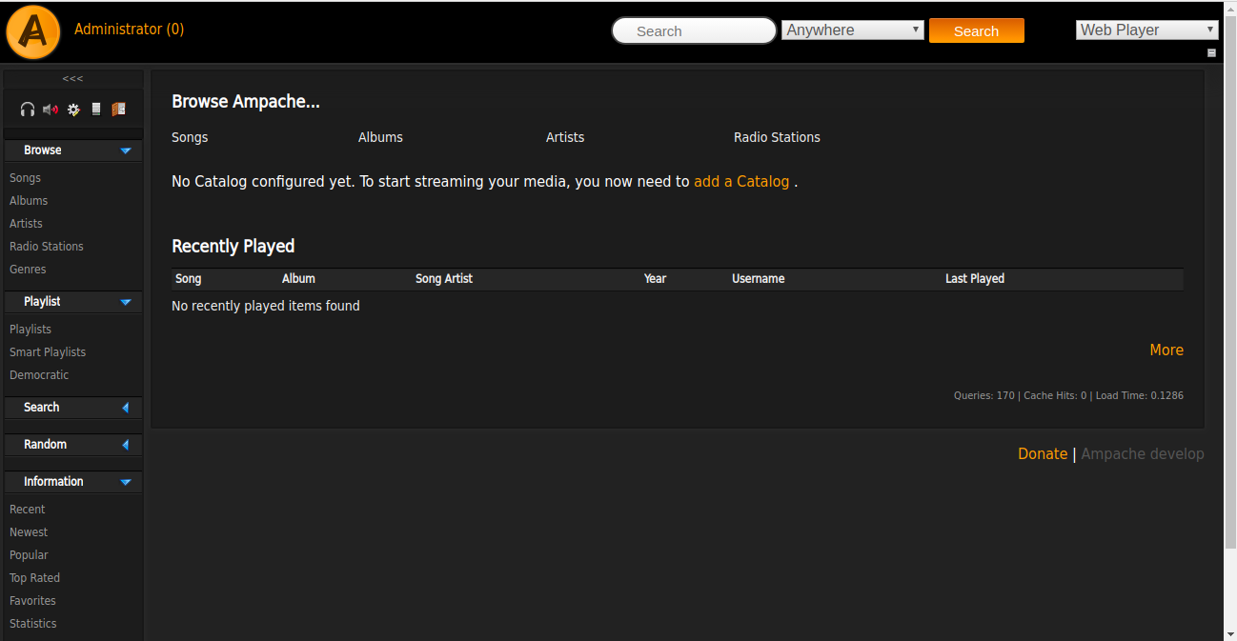The height and width of the screenshot is (641, 1237).
Task: Open the Donate link
Action: click(1043, 453)
